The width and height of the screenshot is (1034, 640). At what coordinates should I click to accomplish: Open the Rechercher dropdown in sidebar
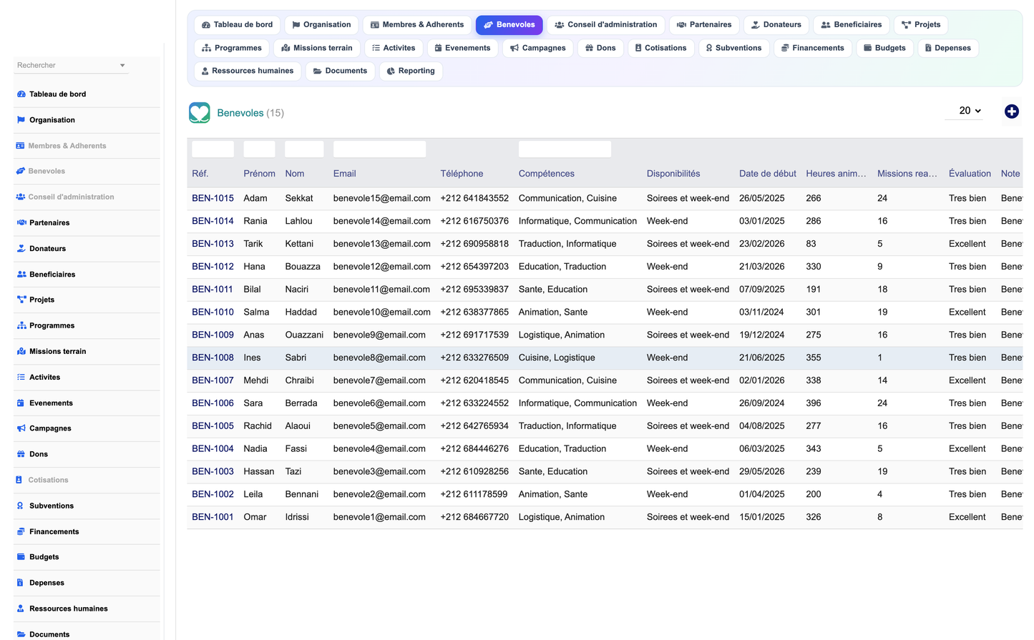pos(71,65)
